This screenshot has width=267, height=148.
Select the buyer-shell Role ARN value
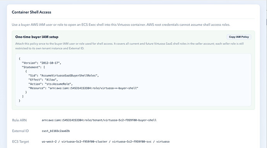tap(99, 120)
